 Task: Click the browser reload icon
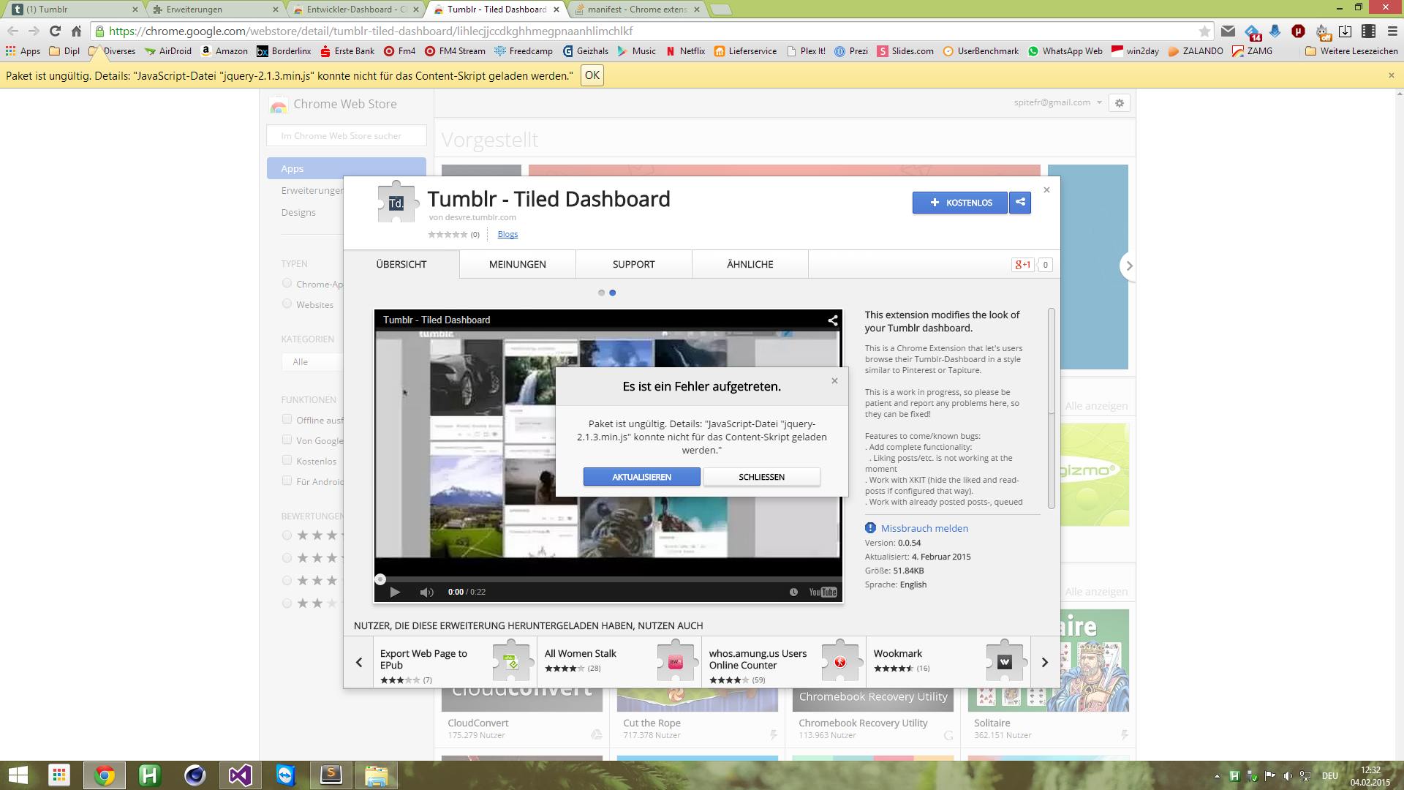55,31
